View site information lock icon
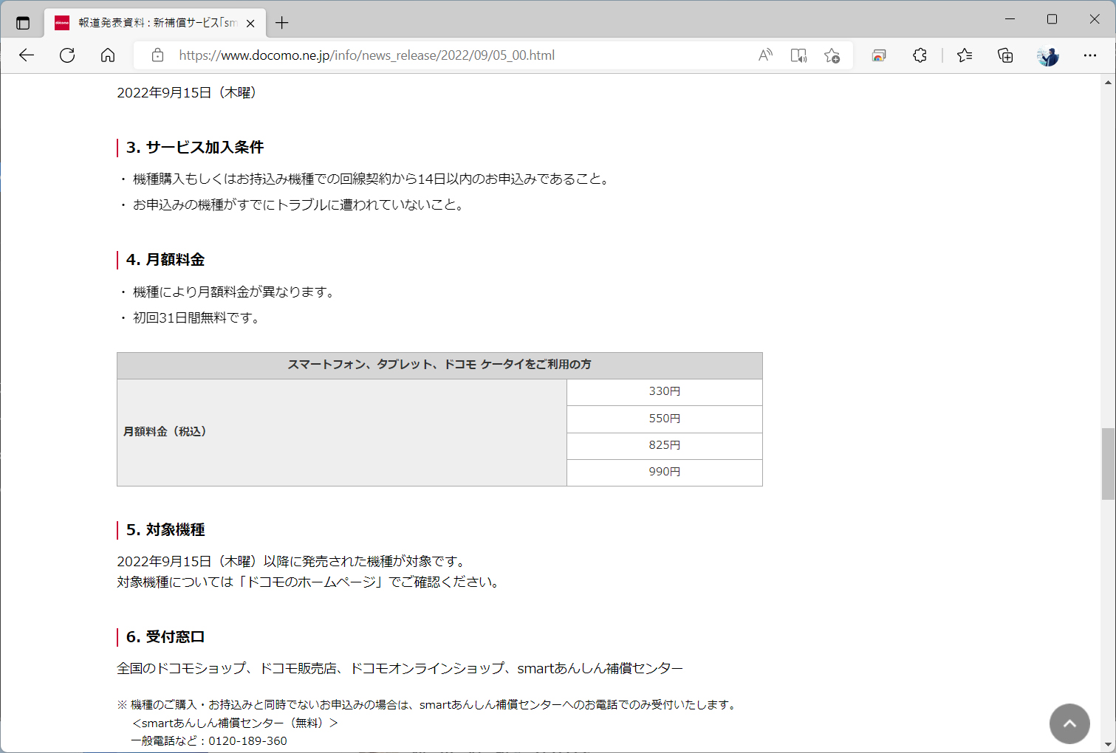The image size is (1116, 753). click(x=157, y=55)
